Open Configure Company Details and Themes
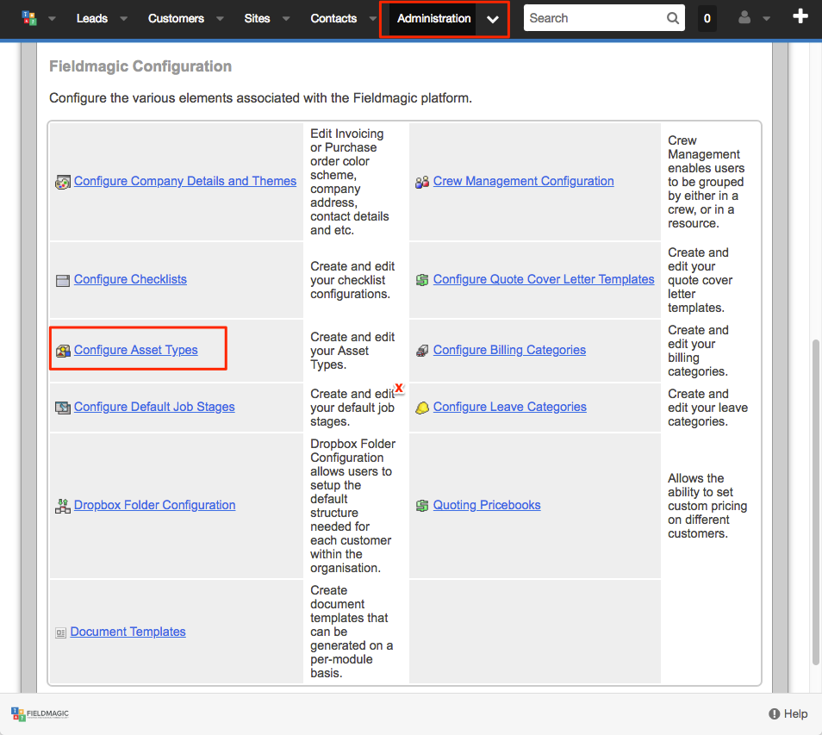 (x=185, y=181)
